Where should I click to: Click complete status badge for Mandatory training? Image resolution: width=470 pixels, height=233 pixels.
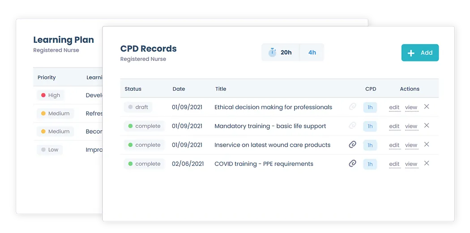point(144,126)
